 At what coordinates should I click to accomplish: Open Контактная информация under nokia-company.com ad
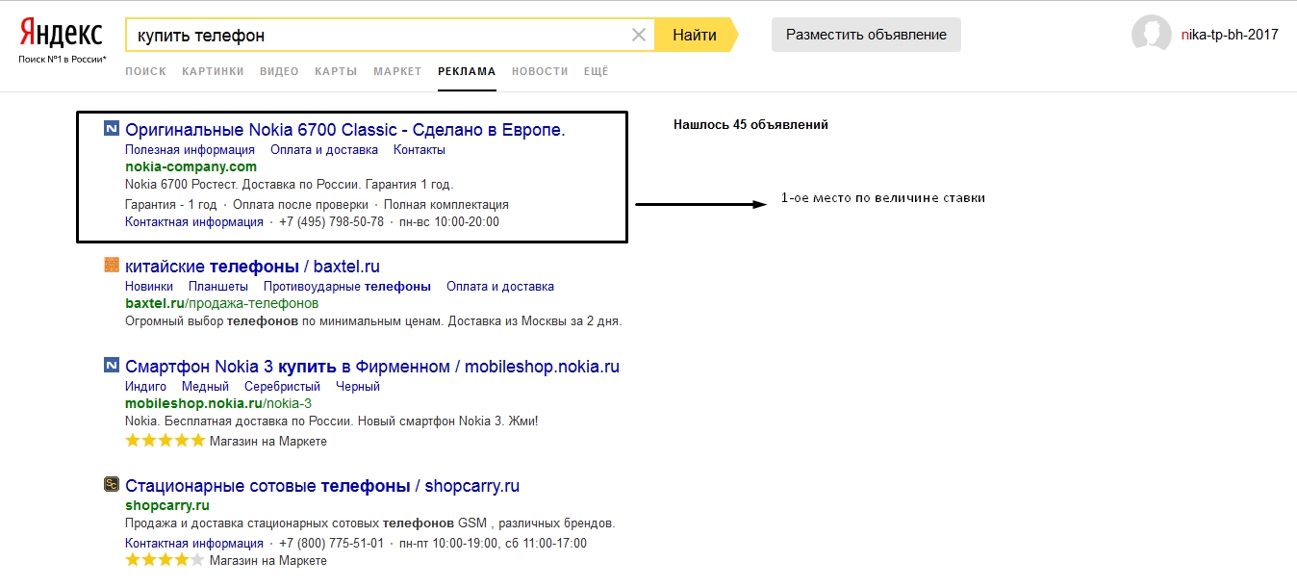[x=194, y=221]
